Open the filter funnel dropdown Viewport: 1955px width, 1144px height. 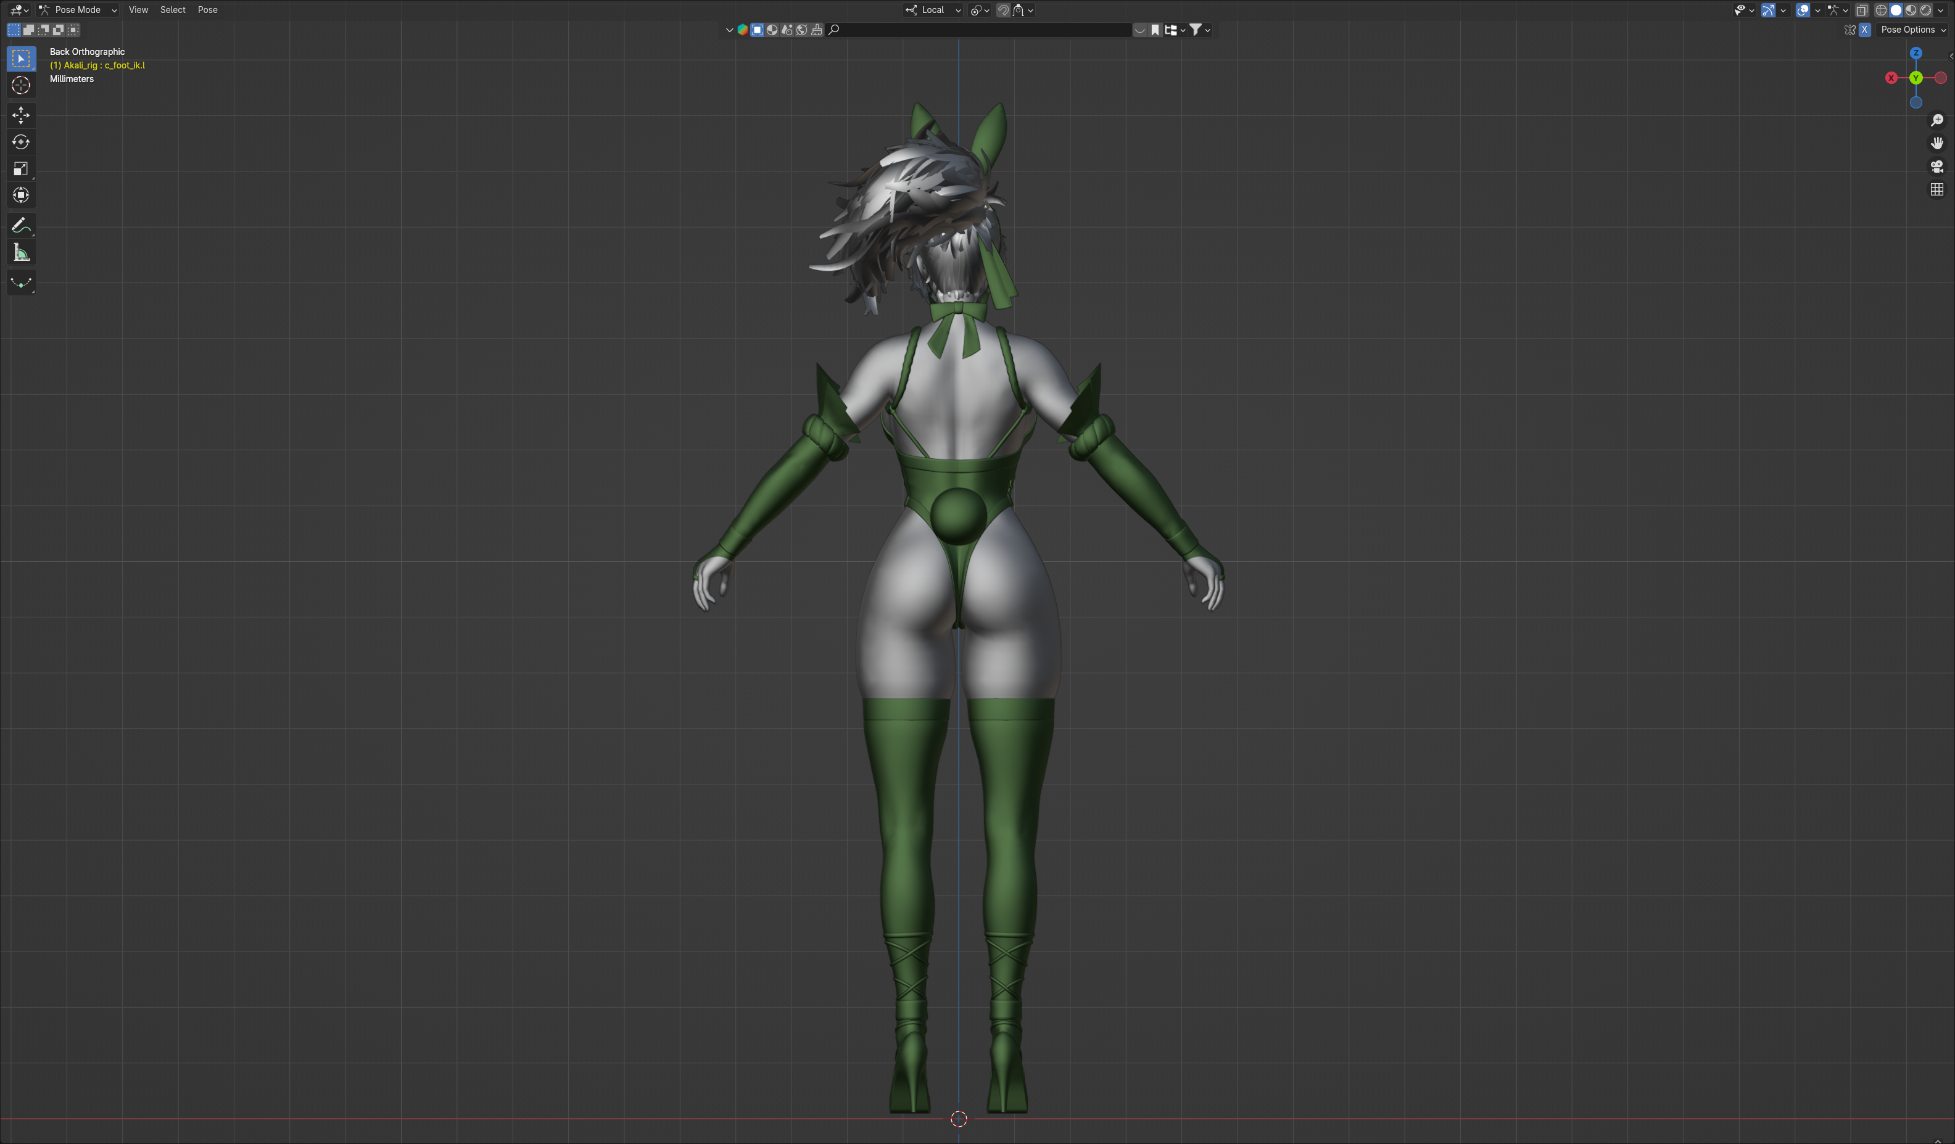(x=1200, y=30)
